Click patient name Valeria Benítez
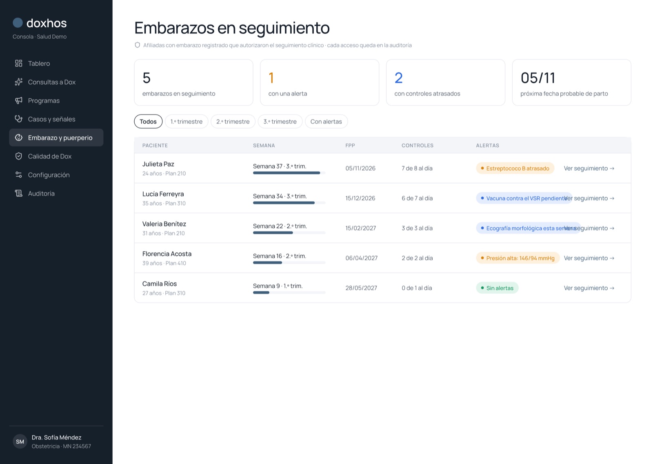 tap(164, 224)
